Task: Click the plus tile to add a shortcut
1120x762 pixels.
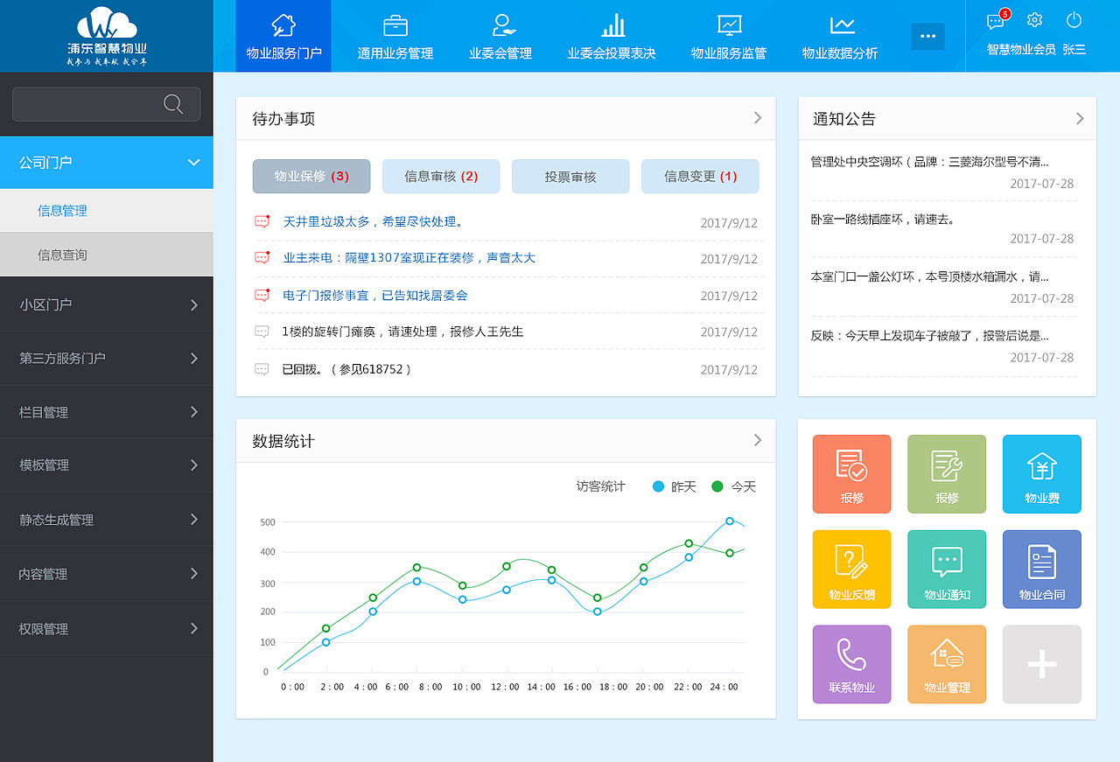Action: [1041, 663]
